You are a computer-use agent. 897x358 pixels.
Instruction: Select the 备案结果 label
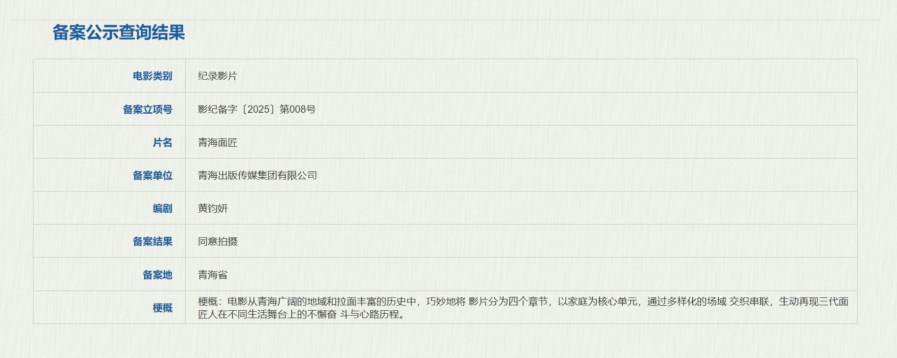pyautogui.click(x=153, y=241)
